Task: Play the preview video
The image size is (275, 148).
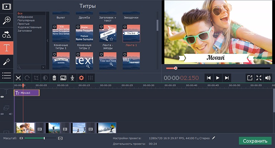Action: 217,78
